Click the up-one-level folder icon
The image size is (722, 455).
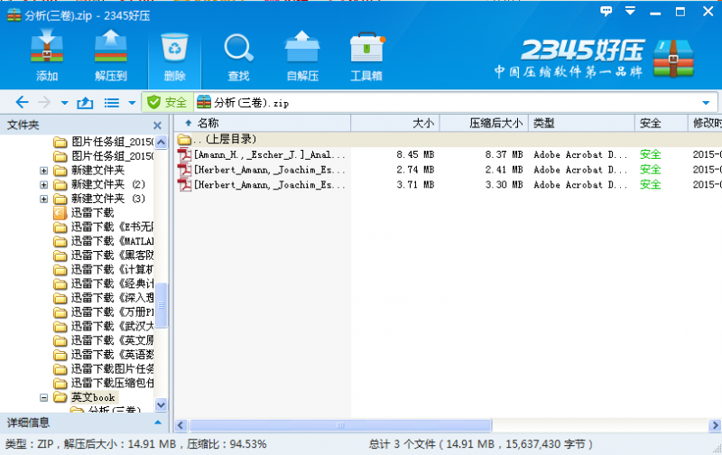[85, 102]
